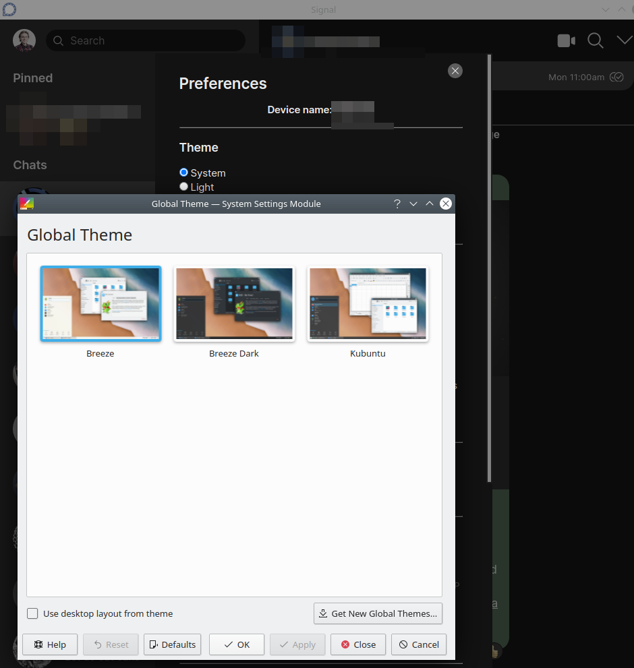The width and height of the screenshot is (634, 668).
Task: Open Get New Global Themes dialog
Action: (378, 613)
